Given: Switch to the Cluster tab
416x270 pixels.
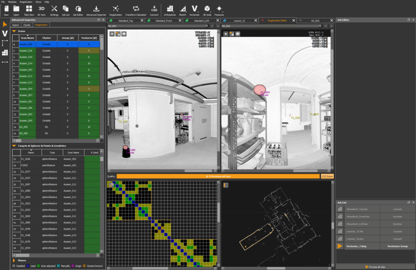Looking at the screenshot, I should (27, 25).
